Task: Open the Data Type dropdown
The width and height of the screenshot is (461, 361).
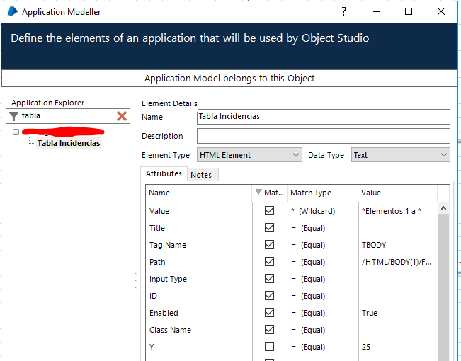Action: [x=400, y=155]
